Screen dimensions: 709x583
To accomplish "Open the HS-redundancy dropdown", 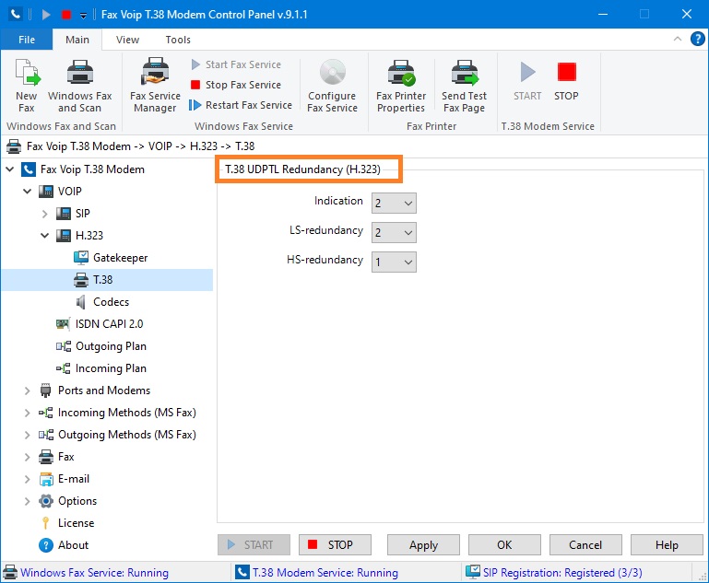I will click(x=394, y=262).
